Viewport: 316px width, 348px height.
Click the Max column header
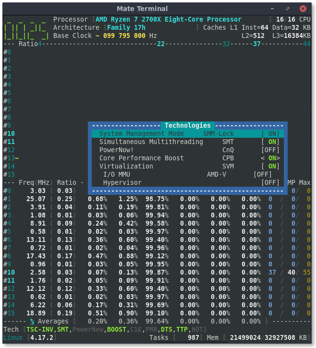tap(304, 183)
